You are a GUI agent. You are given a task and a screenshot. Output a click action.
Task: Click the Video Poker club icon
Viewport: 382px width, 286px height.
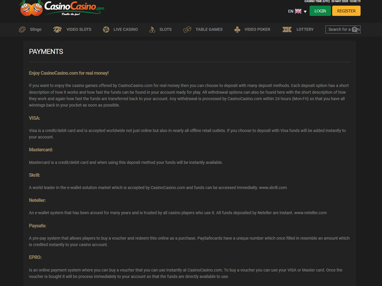237,30
